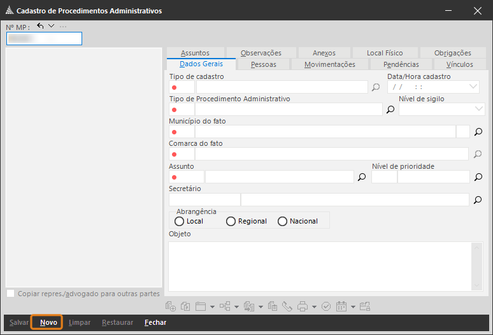Click the Assunto description field
This screenshot has height=335, width=493.
[x=280, y=177]
